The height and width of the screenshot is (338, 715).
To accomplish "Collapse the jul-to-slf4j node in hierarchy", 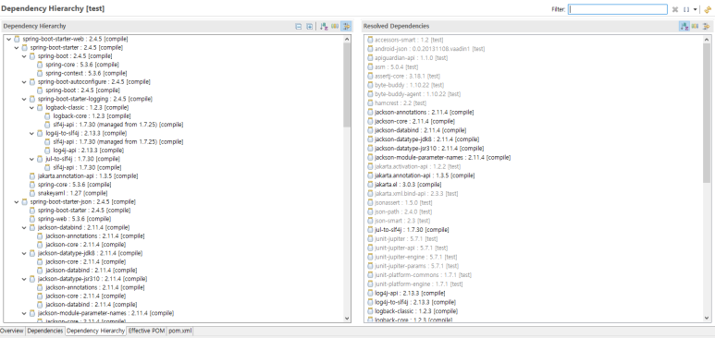I will tap(32, 159).
